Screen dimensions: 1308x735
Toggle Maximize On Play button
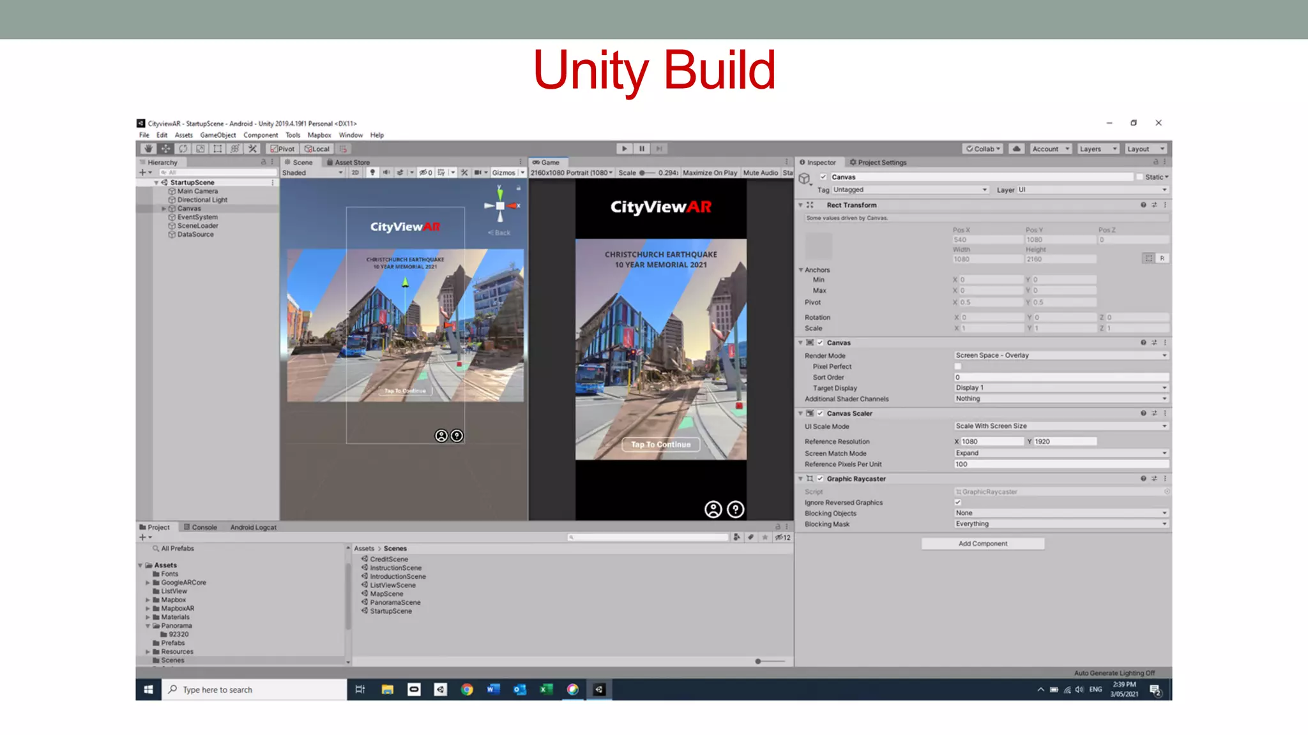[x=710, y=172]
